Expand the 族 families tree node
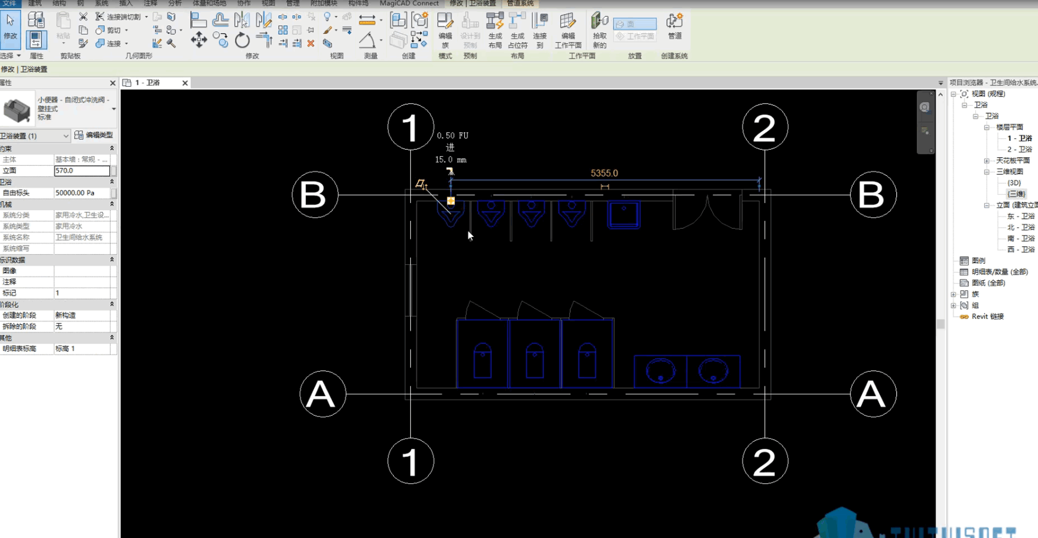Image resolution: width=1038 pixels, height=538 pixels. click(954, 294)
